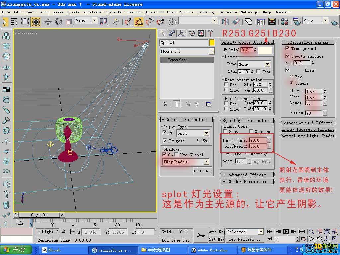Open the Material Editor spheres icon
Image resolution: width=340 pixels, height=255 pixels.
coord(284,22)
